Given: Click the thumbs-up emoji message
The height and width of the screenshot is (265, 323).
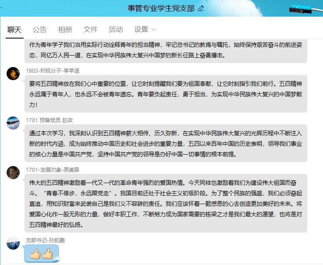Looking at the screenshot, I should click(42, 253).
